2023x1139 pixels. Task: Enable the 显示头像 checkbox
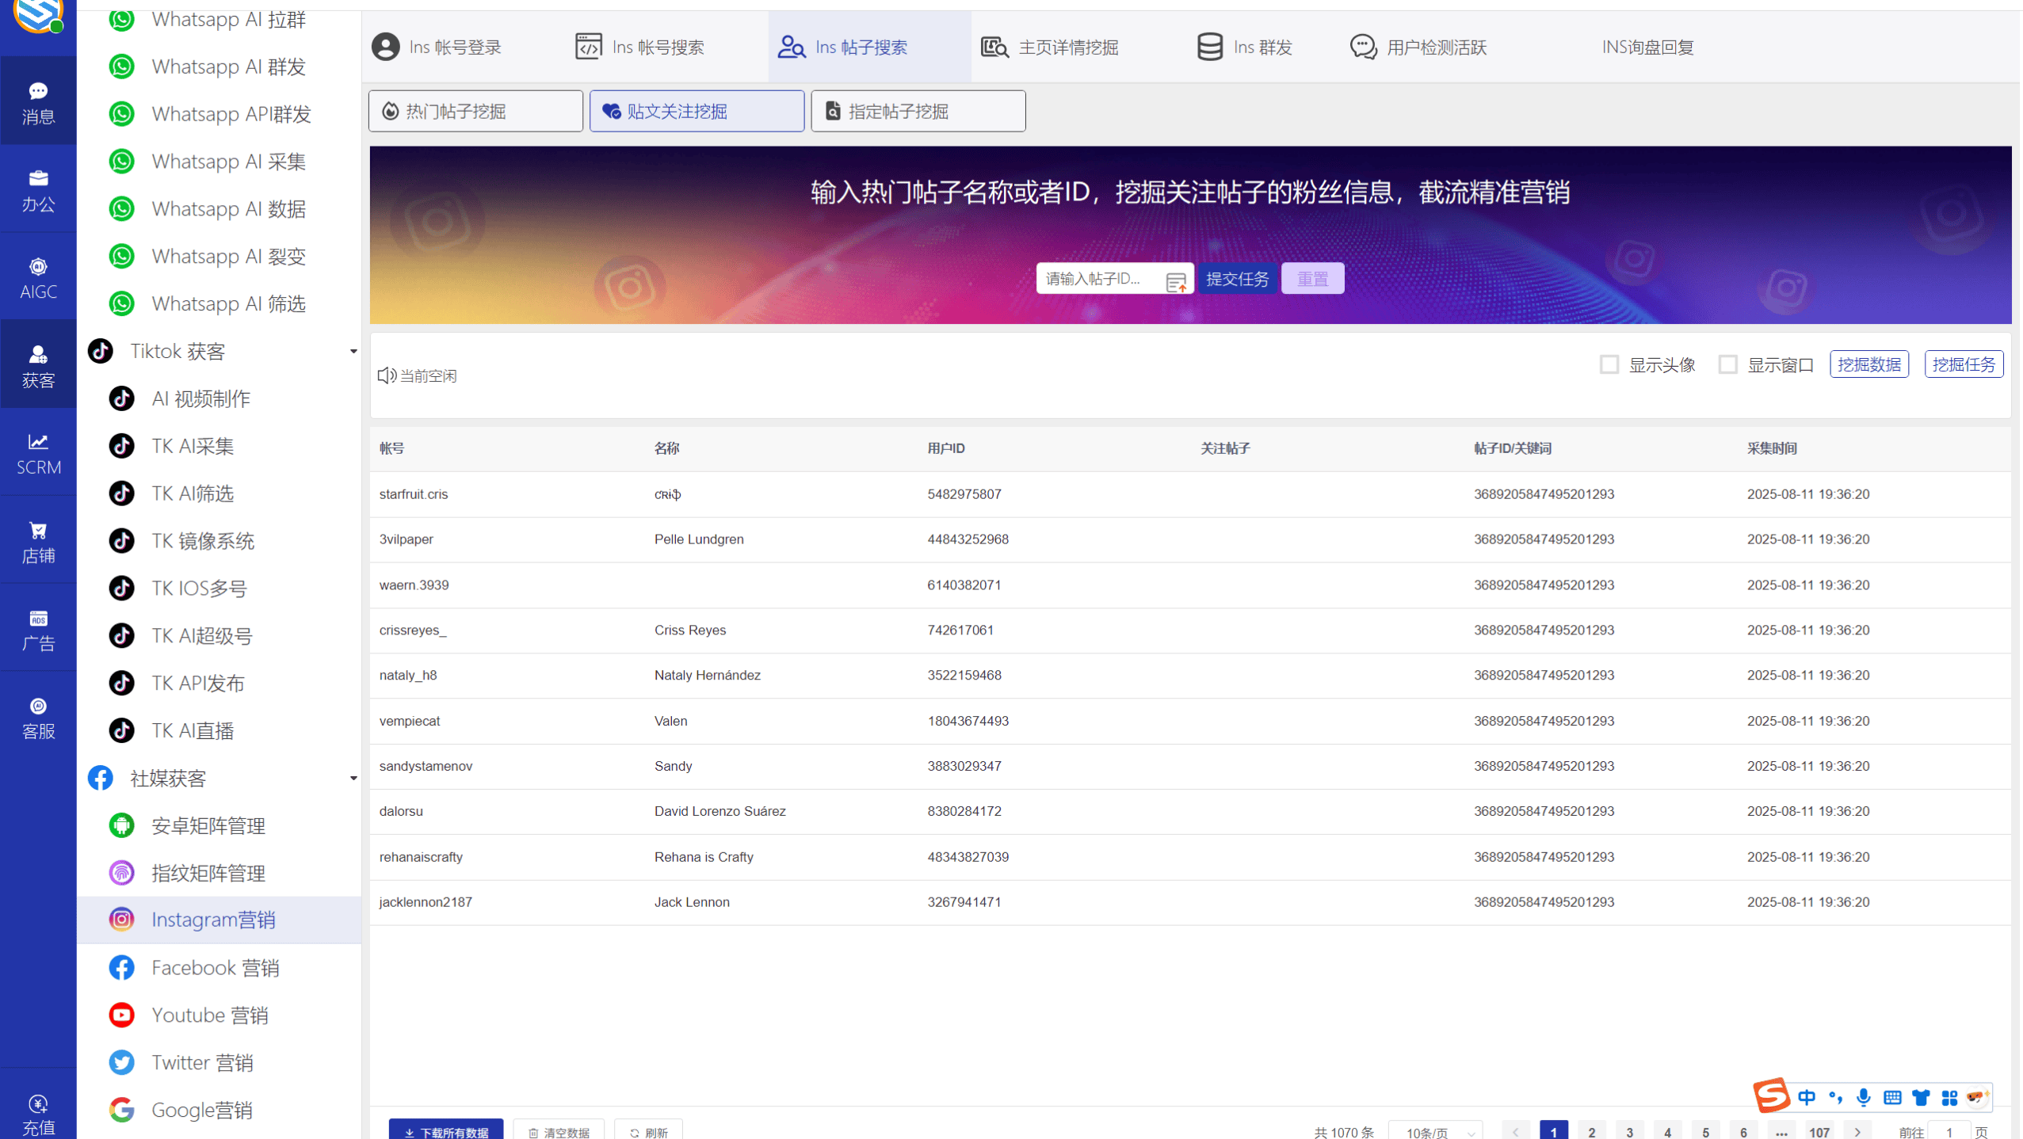(1609, 364)
